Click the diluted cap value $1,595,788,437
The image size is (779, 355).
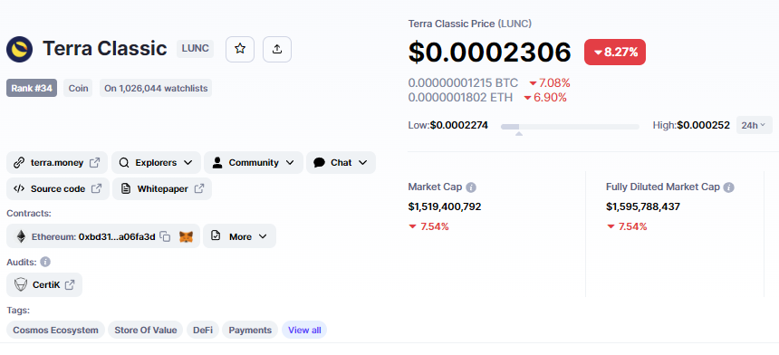click(643, 206)
